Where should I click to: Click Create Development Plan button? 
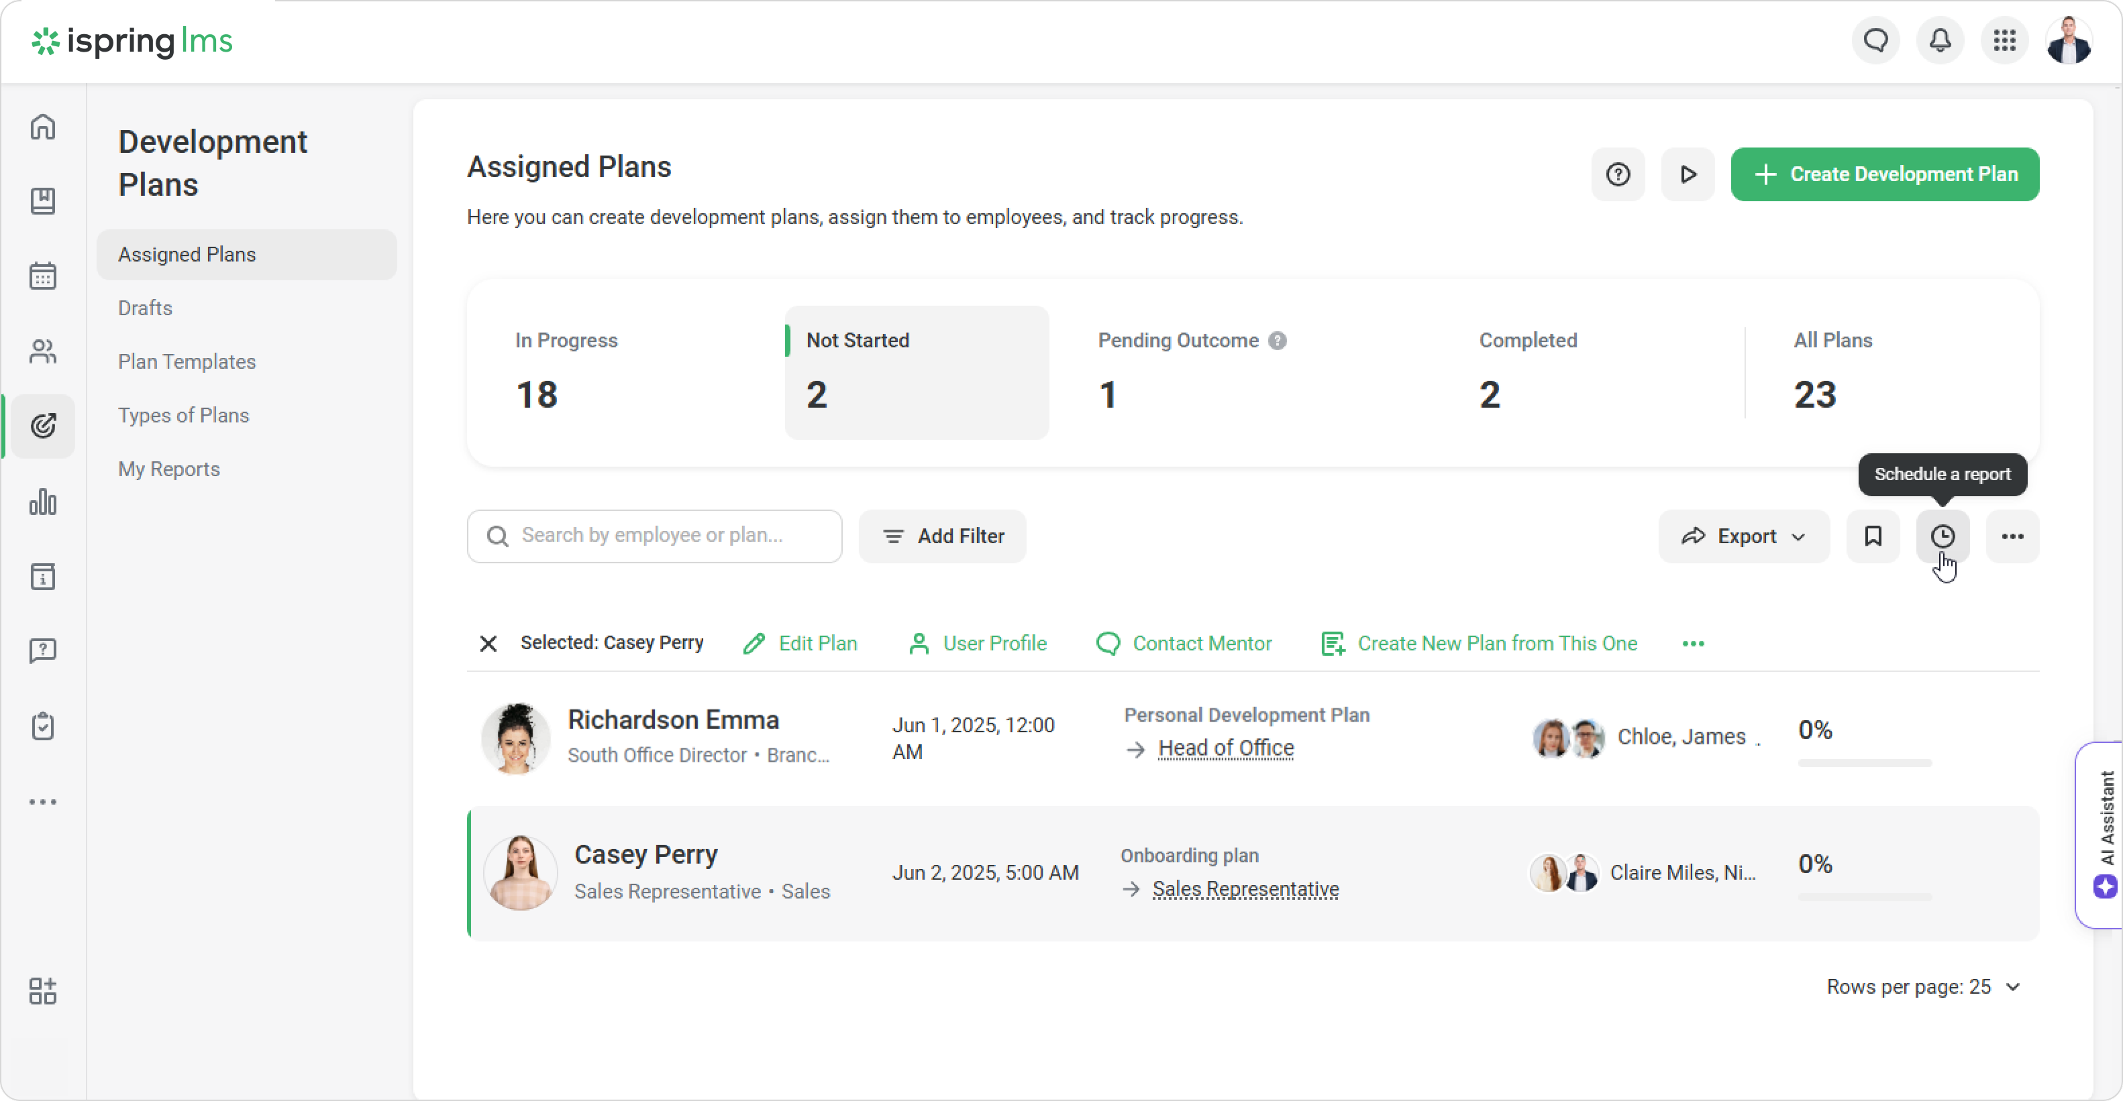pos(1884,174)
